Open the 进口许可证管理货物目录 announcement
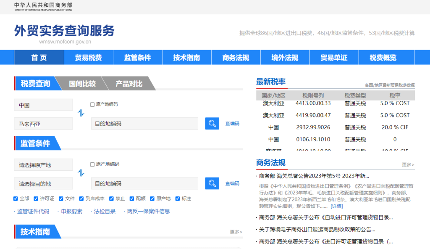Image resolution: width=430 pixels, height=249 pixels. (x=326, y=241)
